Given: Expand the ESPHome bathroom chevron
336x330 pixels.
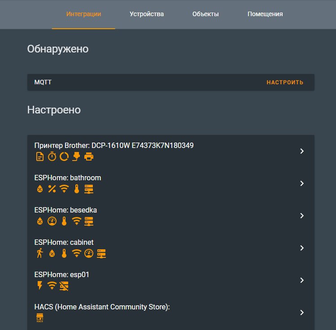Looking at the screenshot, I should 302,183.
